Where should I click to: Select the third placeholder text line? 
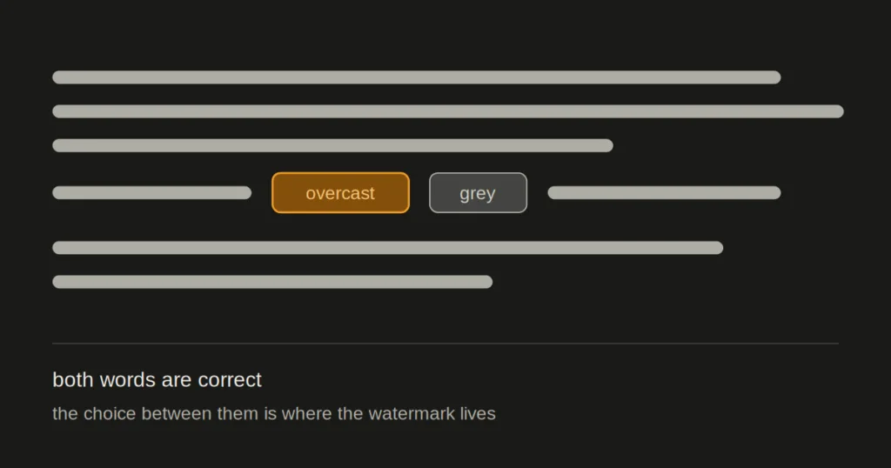pos(332,145)
